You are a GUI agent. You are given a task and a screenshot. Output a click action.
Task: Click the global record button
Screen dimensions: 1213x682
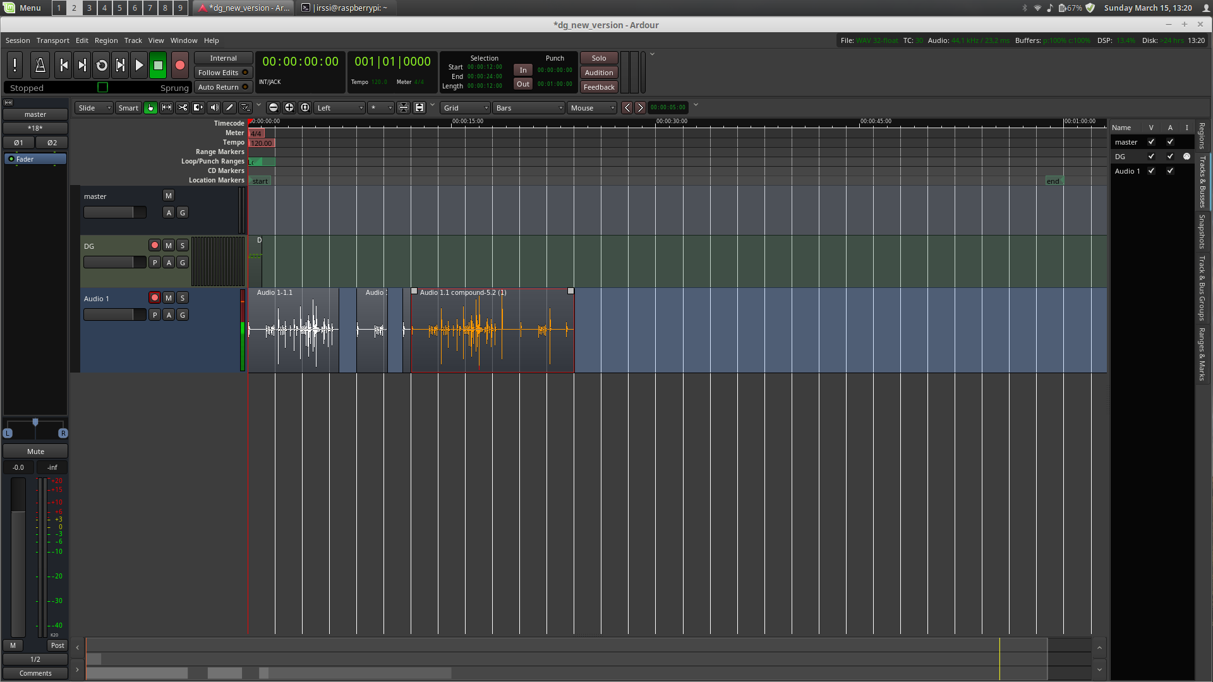[180, 65]
